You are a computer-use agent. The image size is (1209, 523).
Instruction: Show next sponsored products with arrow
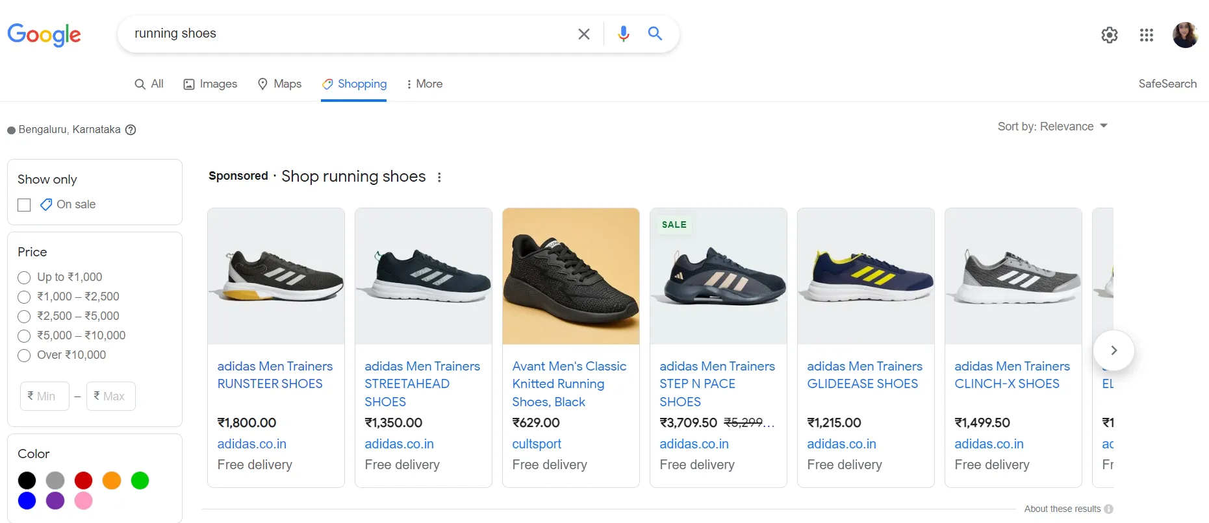[x=1114, y=350]
